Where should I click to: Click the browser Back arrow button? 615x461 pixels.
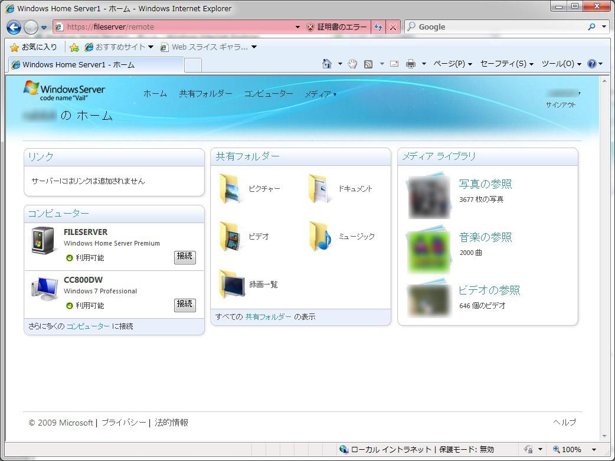pos(14,27)
